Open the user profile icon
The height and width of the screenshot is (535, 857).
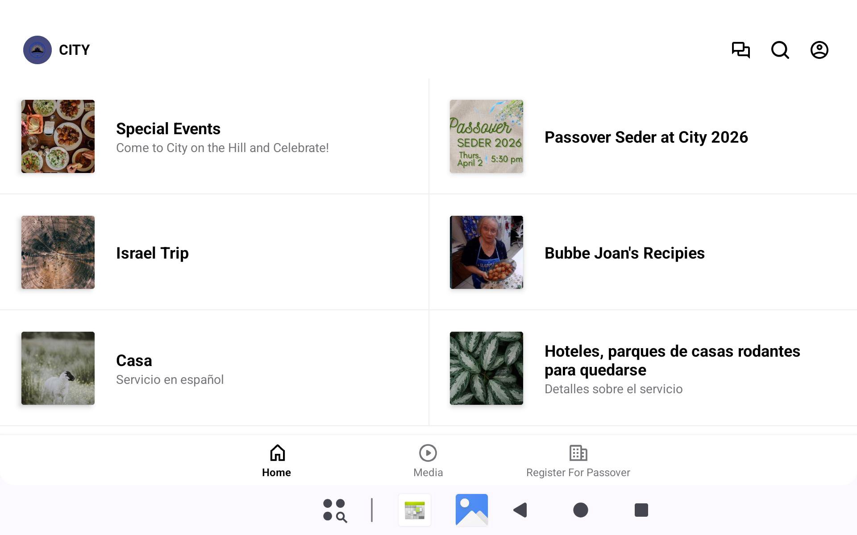[x=819, y=50]
